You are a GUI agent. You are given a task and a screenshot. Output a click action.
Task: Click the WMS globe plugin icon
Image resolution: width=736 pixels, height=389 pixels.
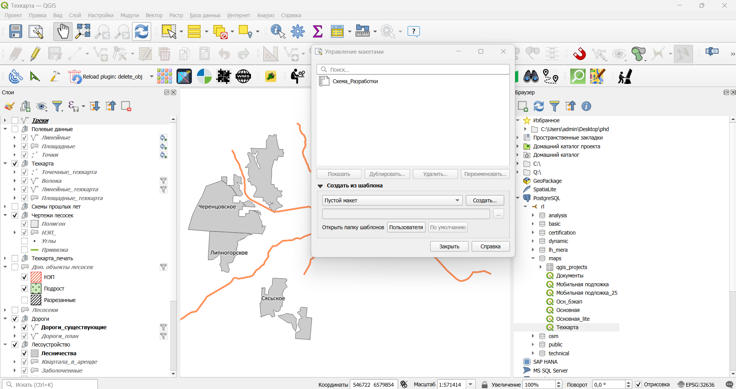243,76
